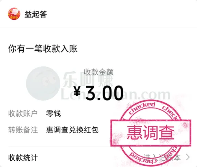
Task: Click the pink 惠调查 stamp banner
Action: [151, 132]
